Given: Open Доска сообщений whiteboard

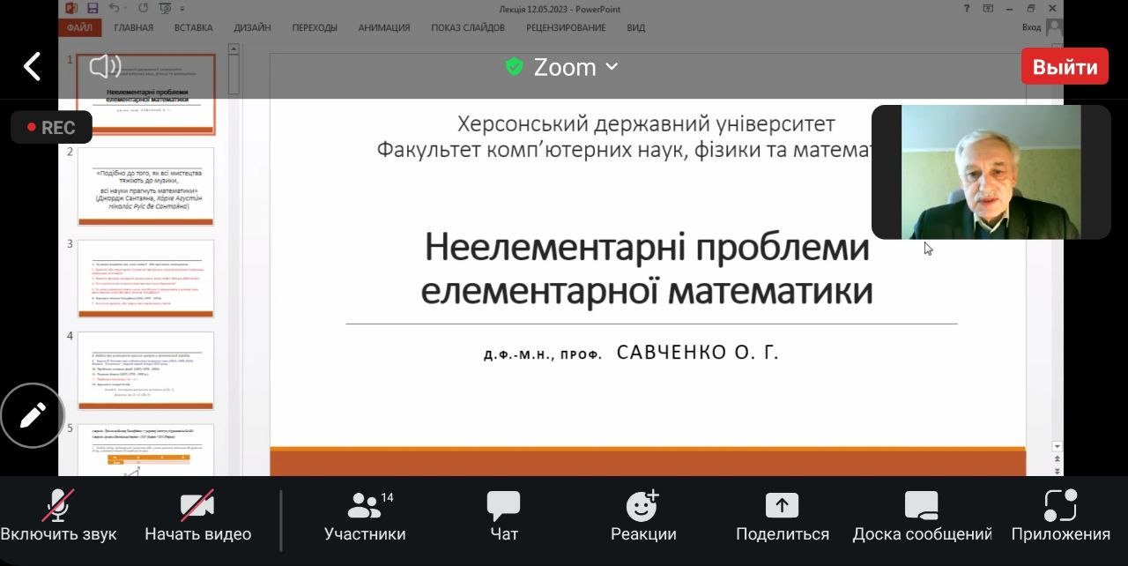Looking at the screenshot, I should click(x=922, y=517).
